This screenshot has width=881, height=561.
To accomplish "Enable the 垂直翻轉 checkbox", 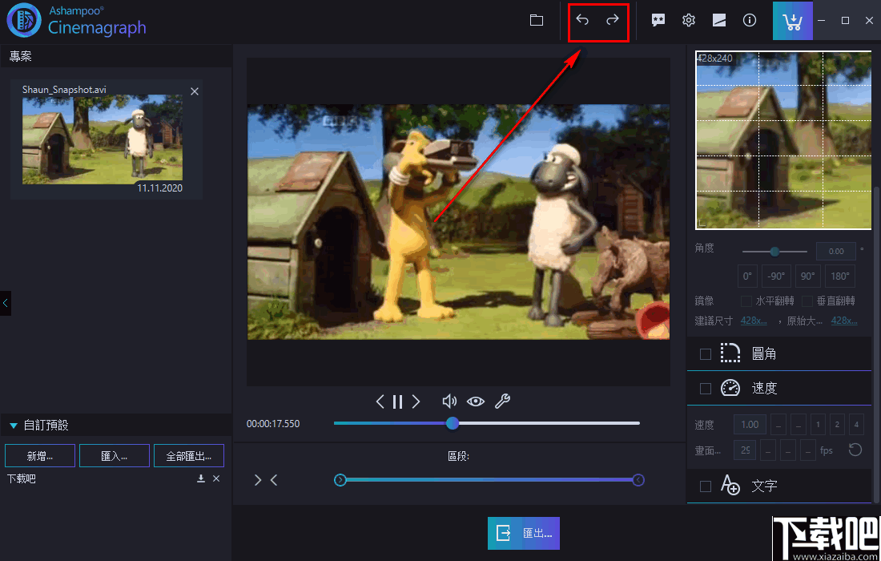I will 807,301.
